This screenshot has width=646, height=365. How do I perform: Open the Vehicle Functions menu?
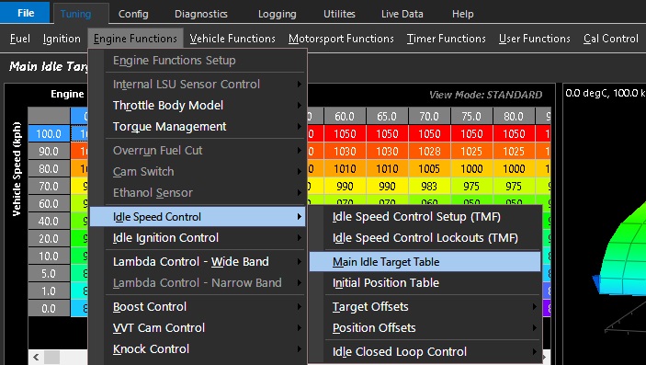click(x=232, y=39)
